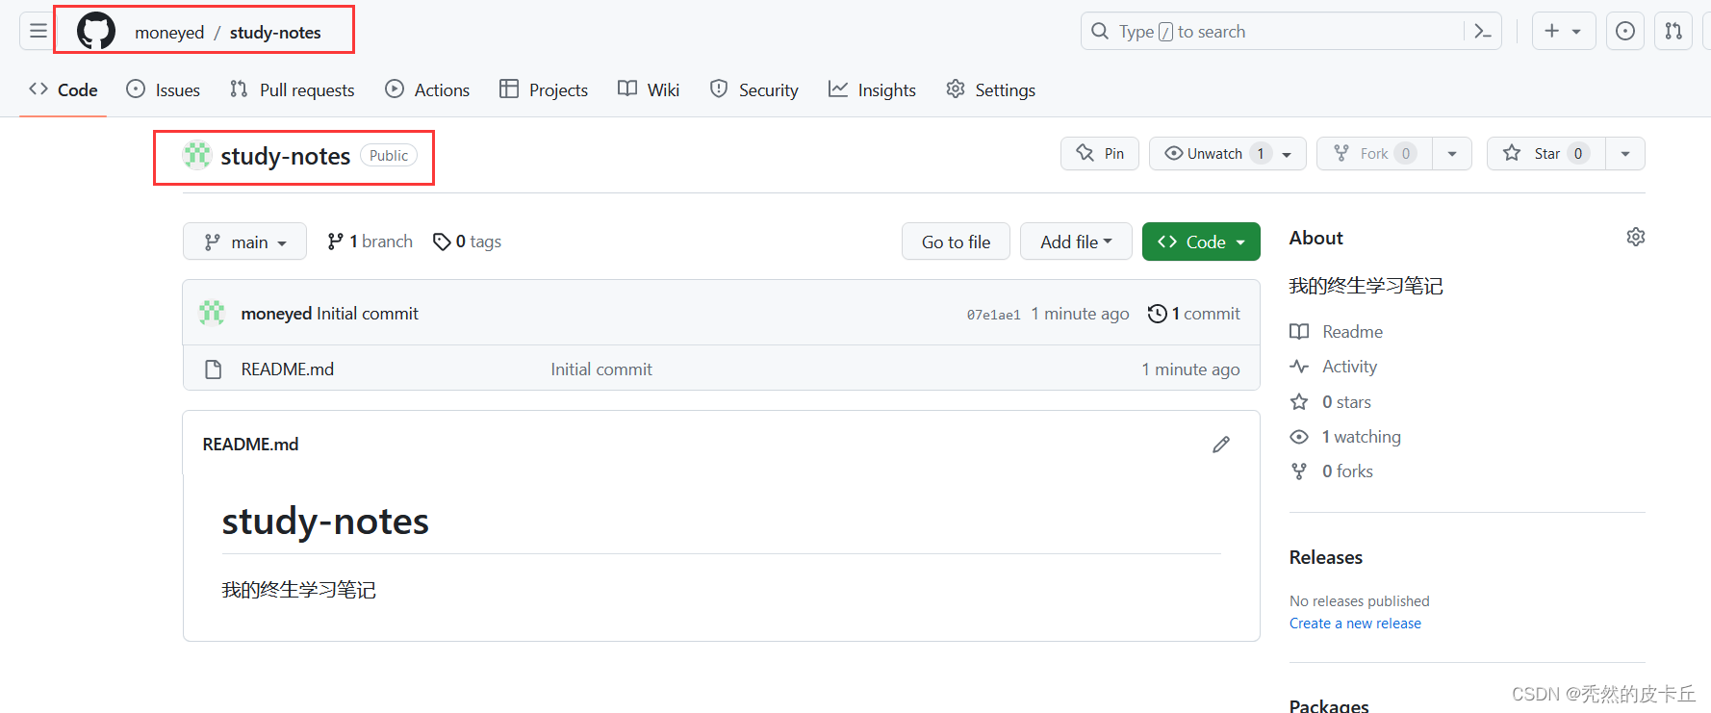The image size is (1711, 713).
Task: Open the Actions tab
Action: pos(427,89)
